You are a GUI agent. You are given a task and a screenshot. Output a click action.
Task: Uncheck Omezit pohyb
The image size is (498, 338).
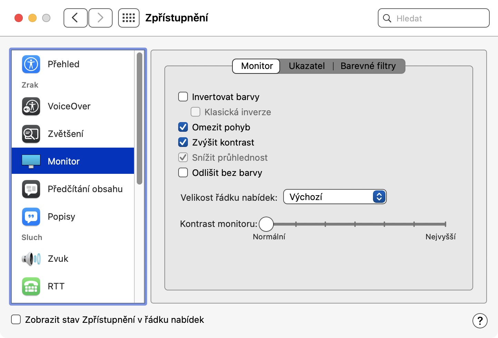(183, 127)
